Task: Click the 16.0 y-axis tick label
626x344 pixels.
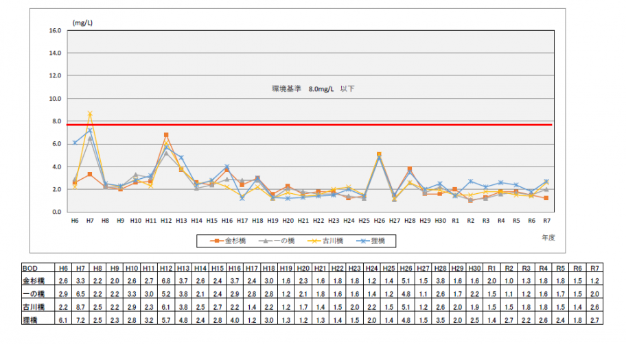Action: [x=55, y=30]
